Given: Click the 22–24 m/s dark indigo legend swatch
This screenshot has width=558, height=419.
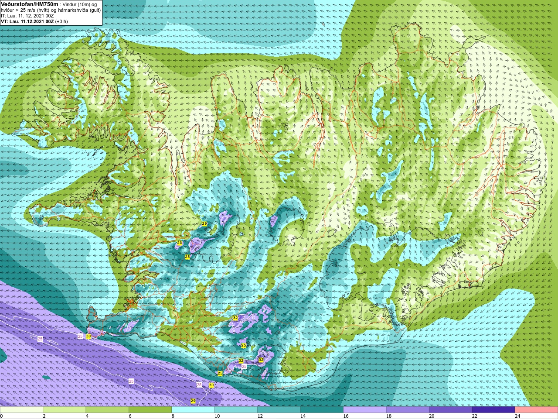Looking at the screenshot, I should (x=493, y=410).
